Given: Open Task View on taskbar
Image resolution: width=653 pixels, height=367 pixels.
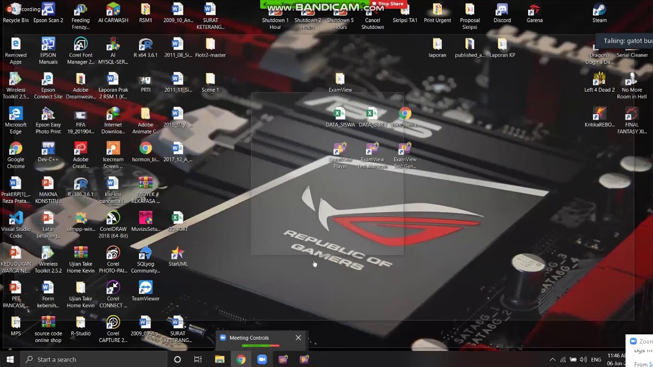Looking at the screenshot, I should tap(198, 359).
